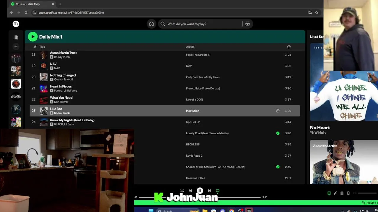The image size is (378, 212).
Task: Open first library playlist thumbnail in sidebar
Action: point(16,58)
